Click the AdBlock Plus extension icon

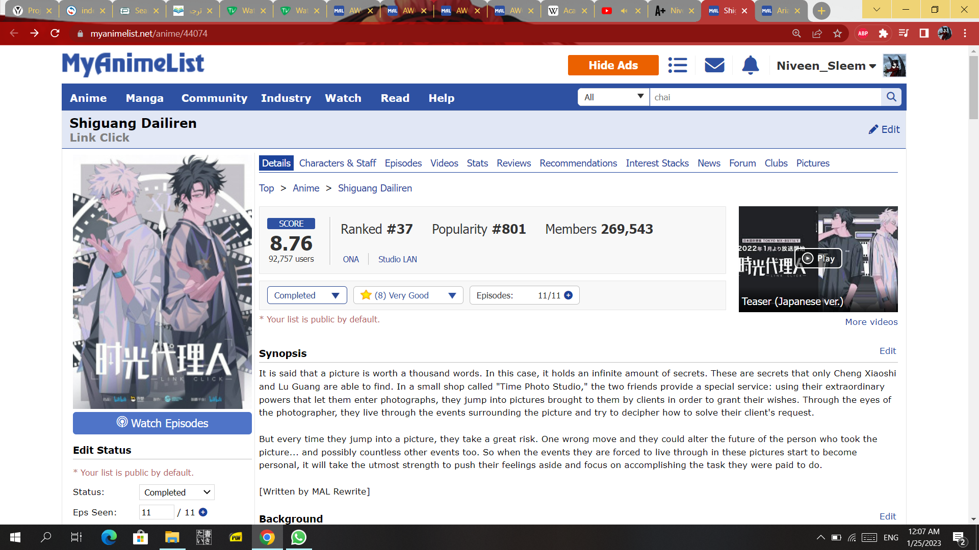(863, 34)
